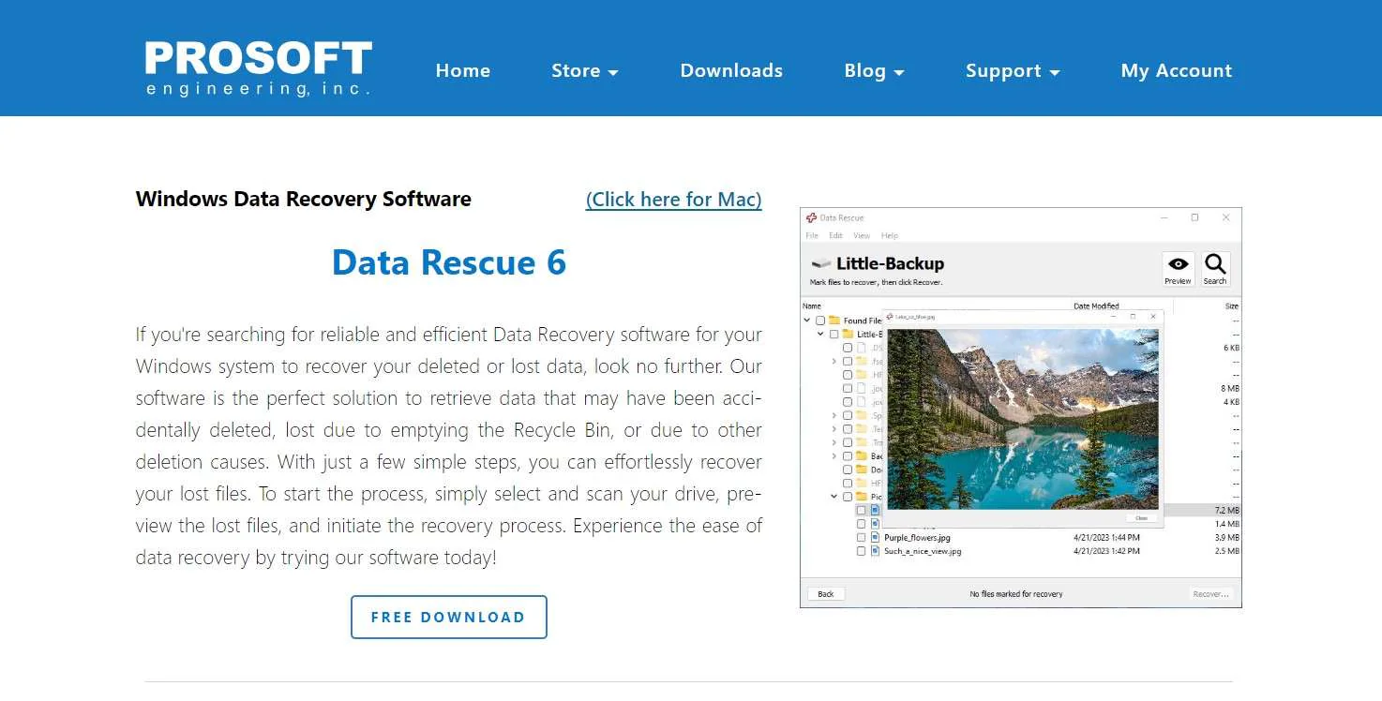Viewport: 1382px width, 701px height.
Task: Open My Account
Action: (x=1177, y=71)
